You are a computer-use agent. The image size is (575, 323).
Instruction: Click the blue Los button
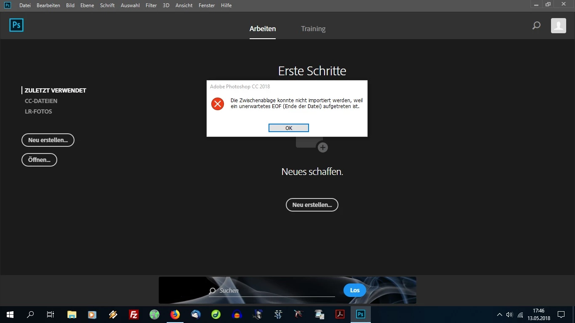point(355,290)
